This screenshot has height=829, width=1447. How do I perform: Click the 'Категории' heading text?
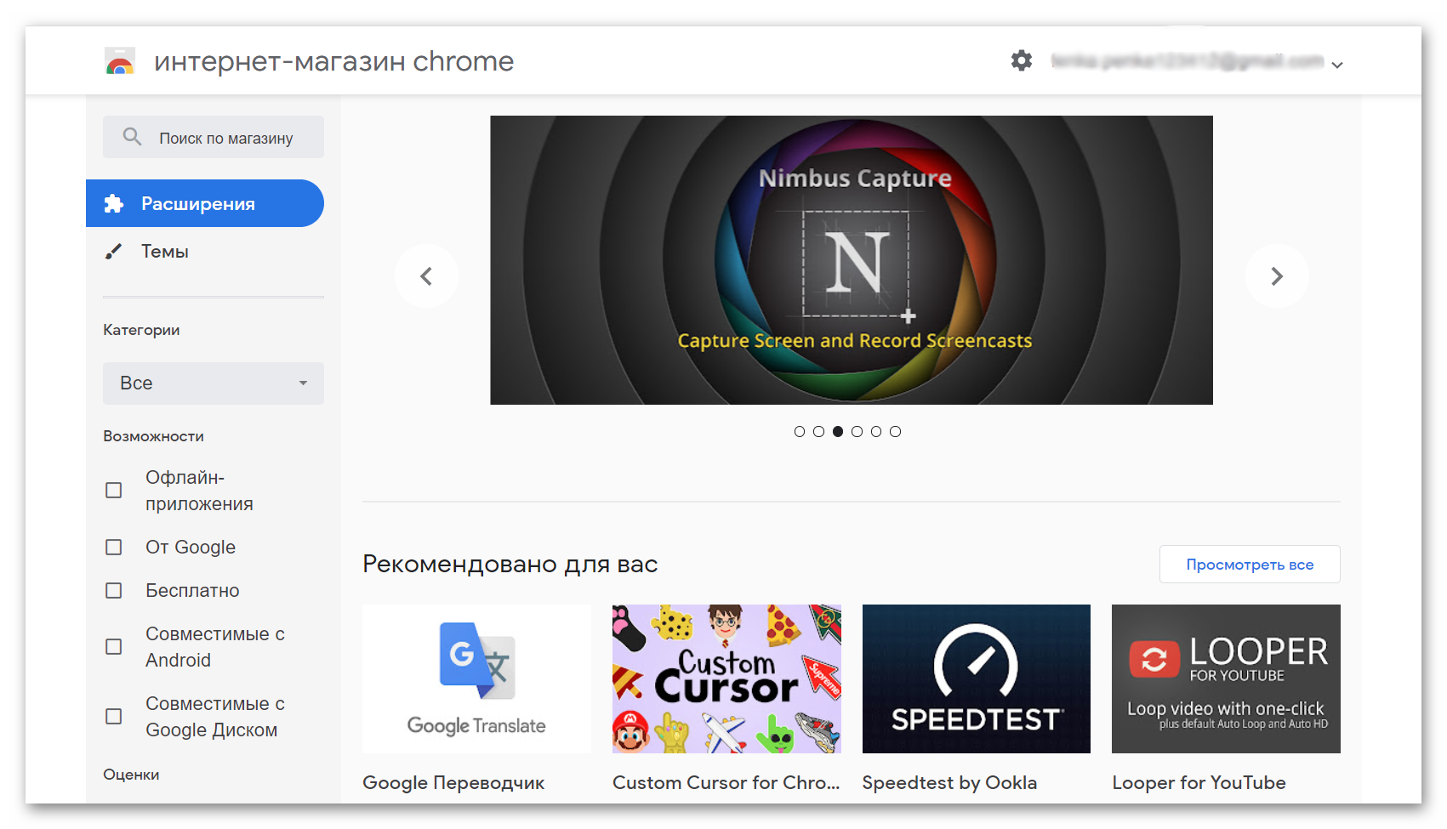[x=141, y=330]
